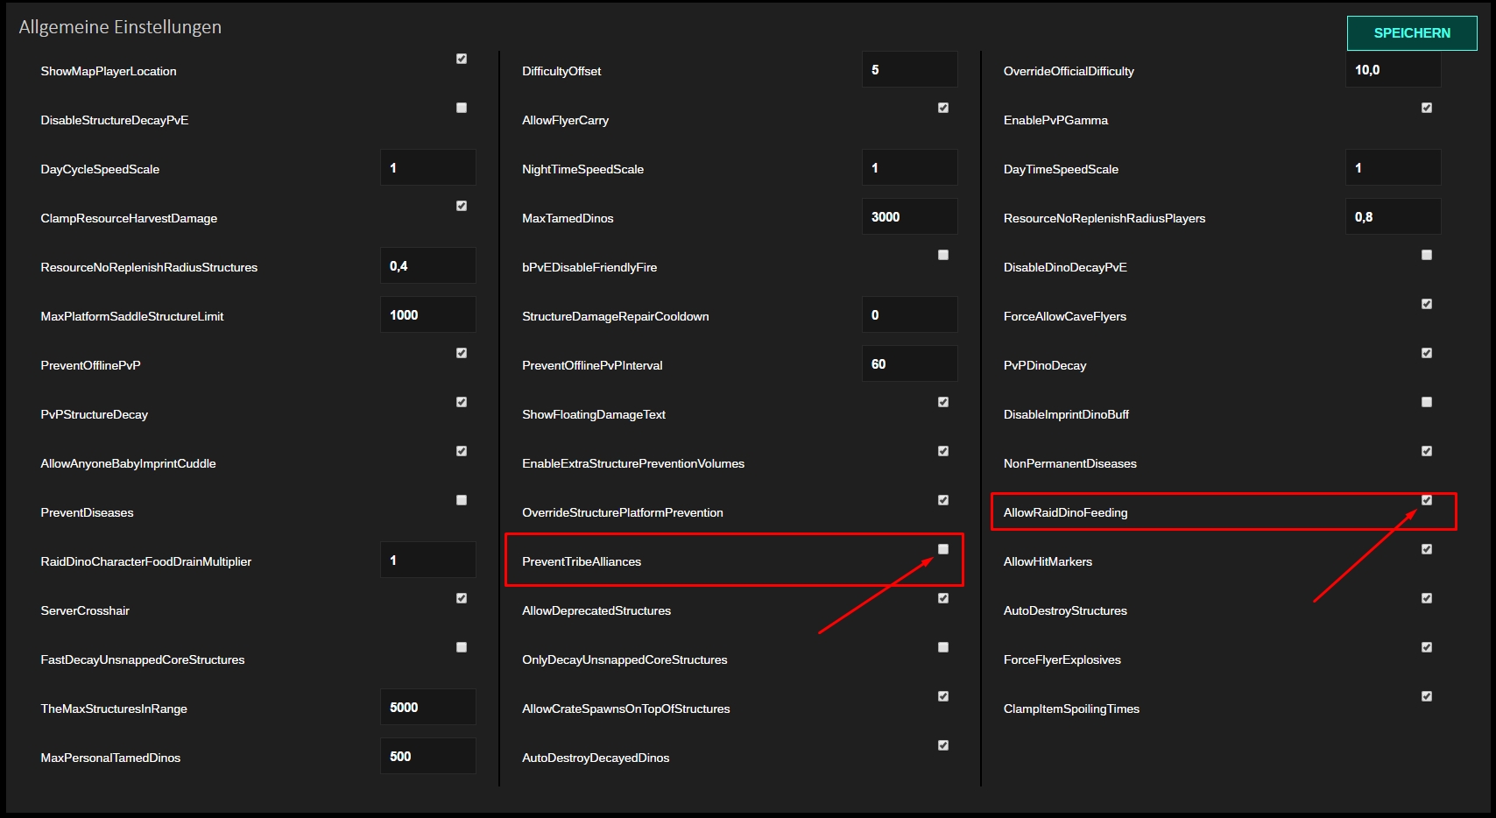
Task: Toggle AllowDeprecatedStructures checkbox
Action: pos(943,598)
